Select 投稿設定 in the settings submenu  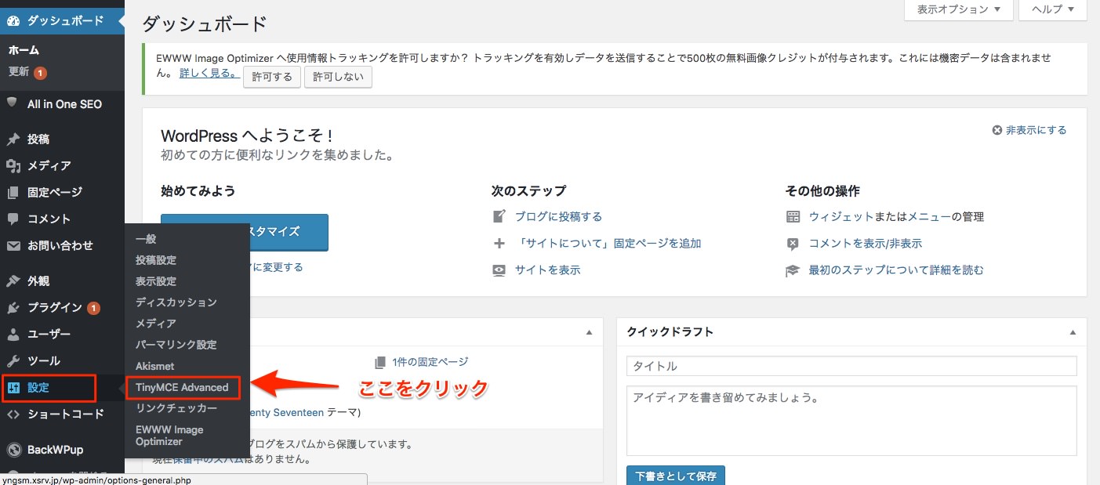[156, 260]
